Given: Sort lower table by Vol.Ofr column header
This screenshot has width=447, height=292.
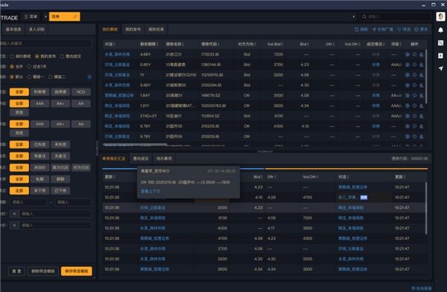Looking at the screenshot, I should [x=311, y=177].
